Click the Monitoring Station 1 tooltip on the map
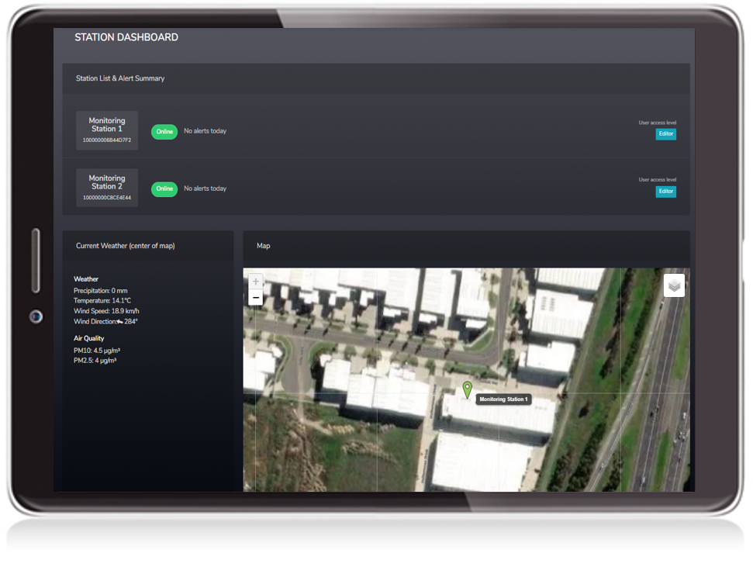This screenshot has width=753, height=567. (x=503, y=398)
